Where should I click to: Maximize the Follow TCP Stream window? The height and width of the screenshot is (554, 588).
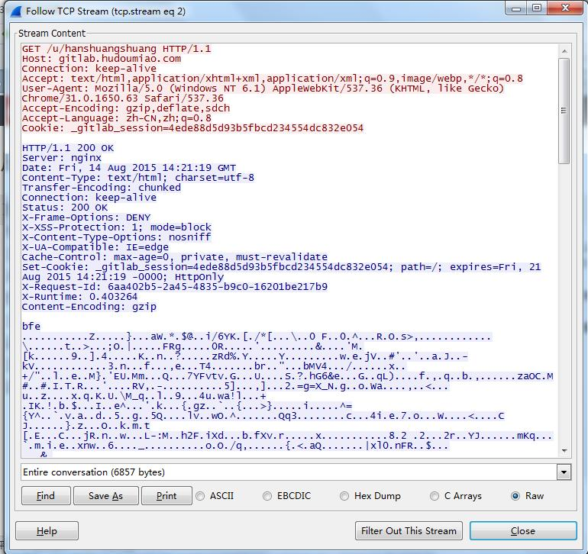pos(537,8)
